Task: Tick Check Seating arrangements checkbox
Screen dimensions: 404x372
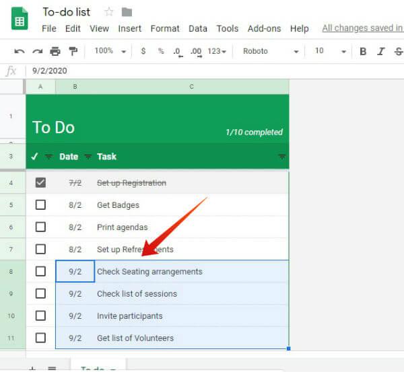Action: (x=40, y=271)
